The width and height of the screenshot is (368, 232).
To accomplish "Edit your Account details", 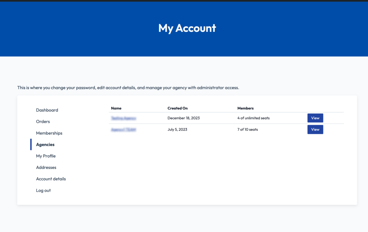I will click(x=51, y=179).
